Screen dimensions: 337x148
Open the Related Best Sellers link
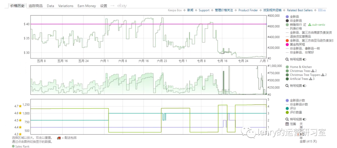click(300, 10)
